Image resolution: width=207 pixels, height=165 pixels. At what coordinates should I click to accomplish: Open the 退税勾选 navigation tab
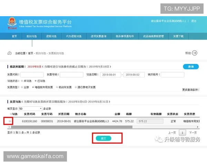(x=51, y=36)
